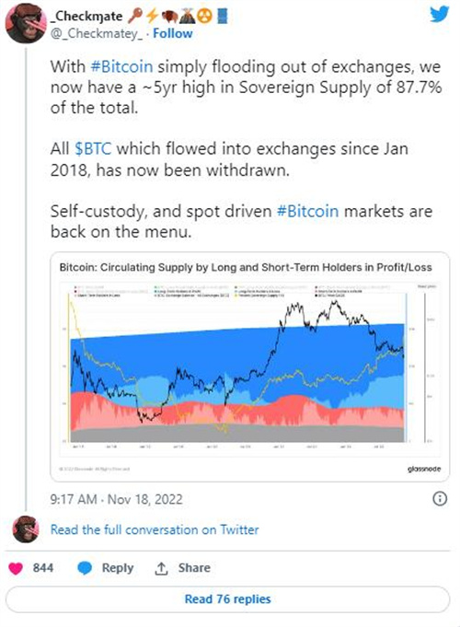Click the Read 76 replies button
The height and width of the screenshot is (627, 460).
227,599
